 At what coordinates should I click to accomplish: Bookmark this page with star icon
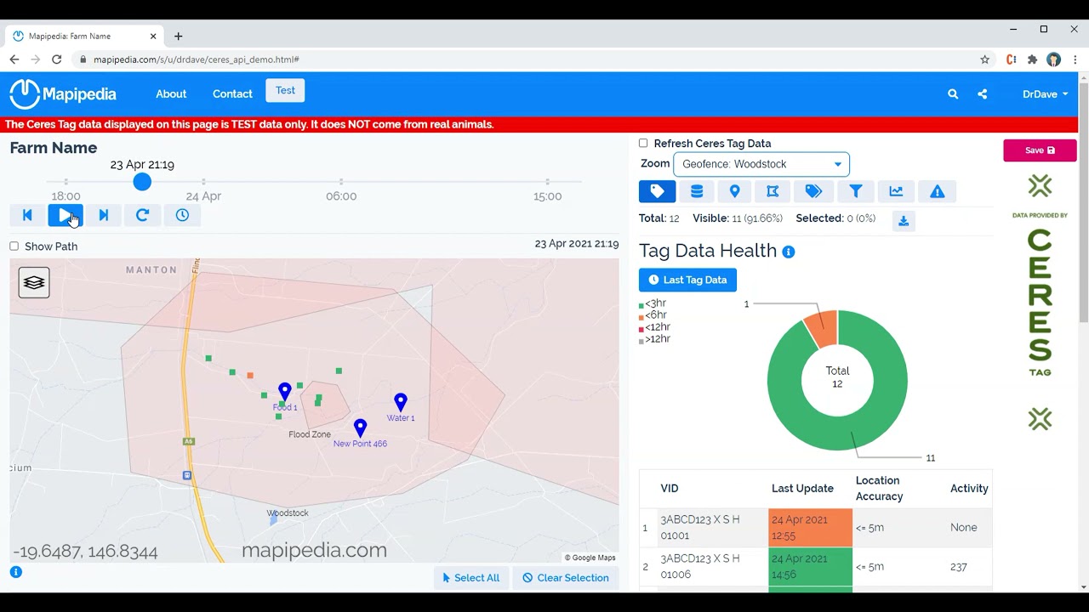coord(985,59)
